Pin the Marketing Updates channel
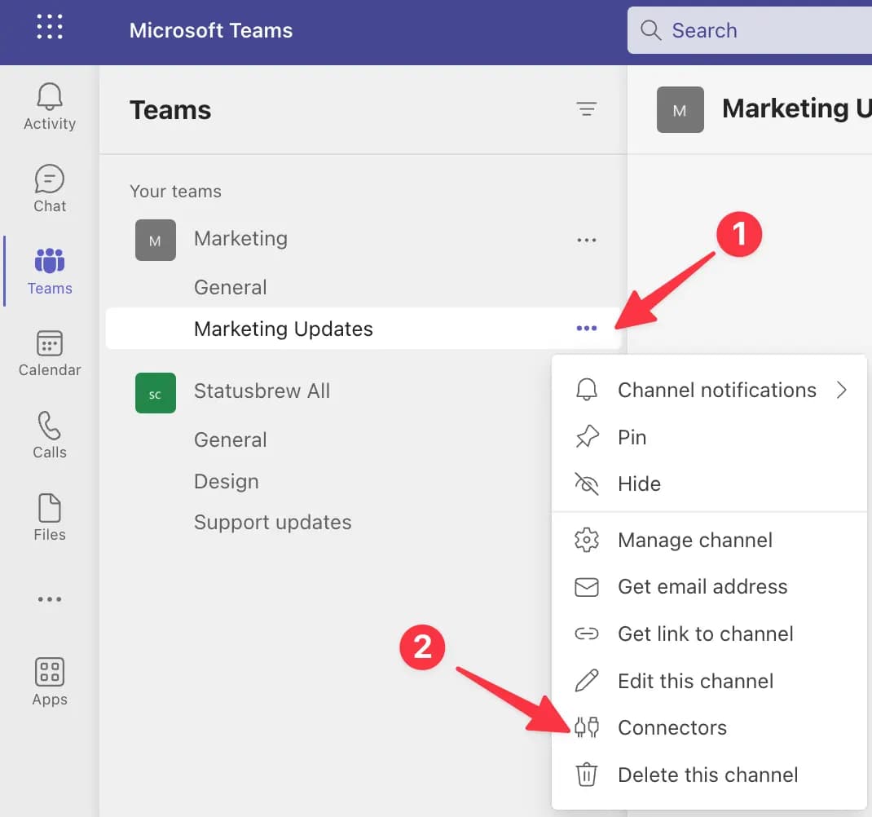The height and width of the screenshot is (817, 872). point(632,437)
